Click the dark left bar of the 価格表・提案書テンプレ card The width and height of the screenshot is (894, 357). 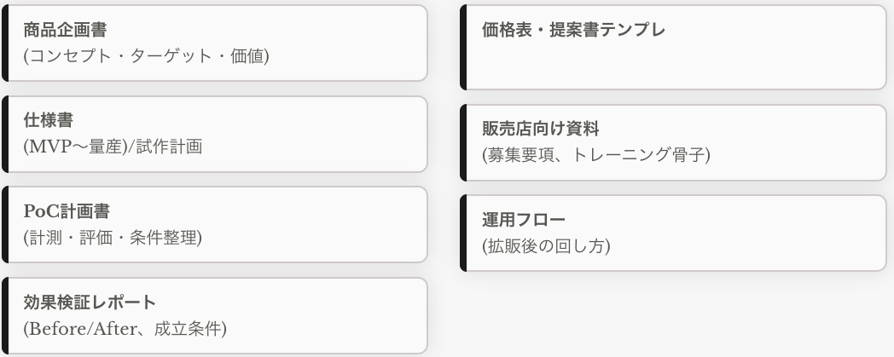(463, 48)
